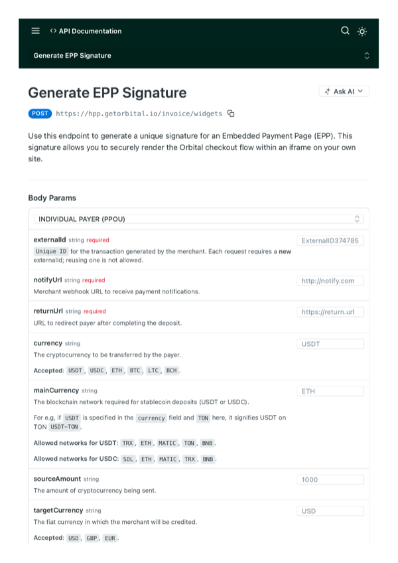Viewport: 398px width, 563px height.
Task: Click the externalId input field
Action: 330,239
